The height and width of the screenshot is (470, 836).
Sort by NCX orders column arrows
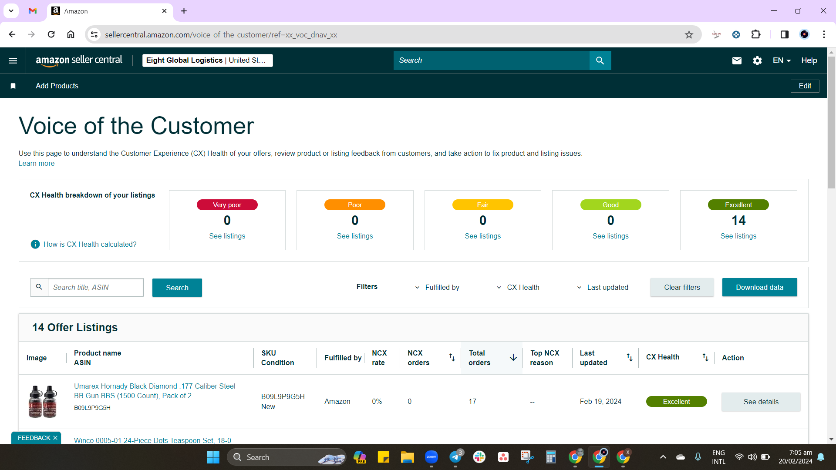click(x=452, y=357)
